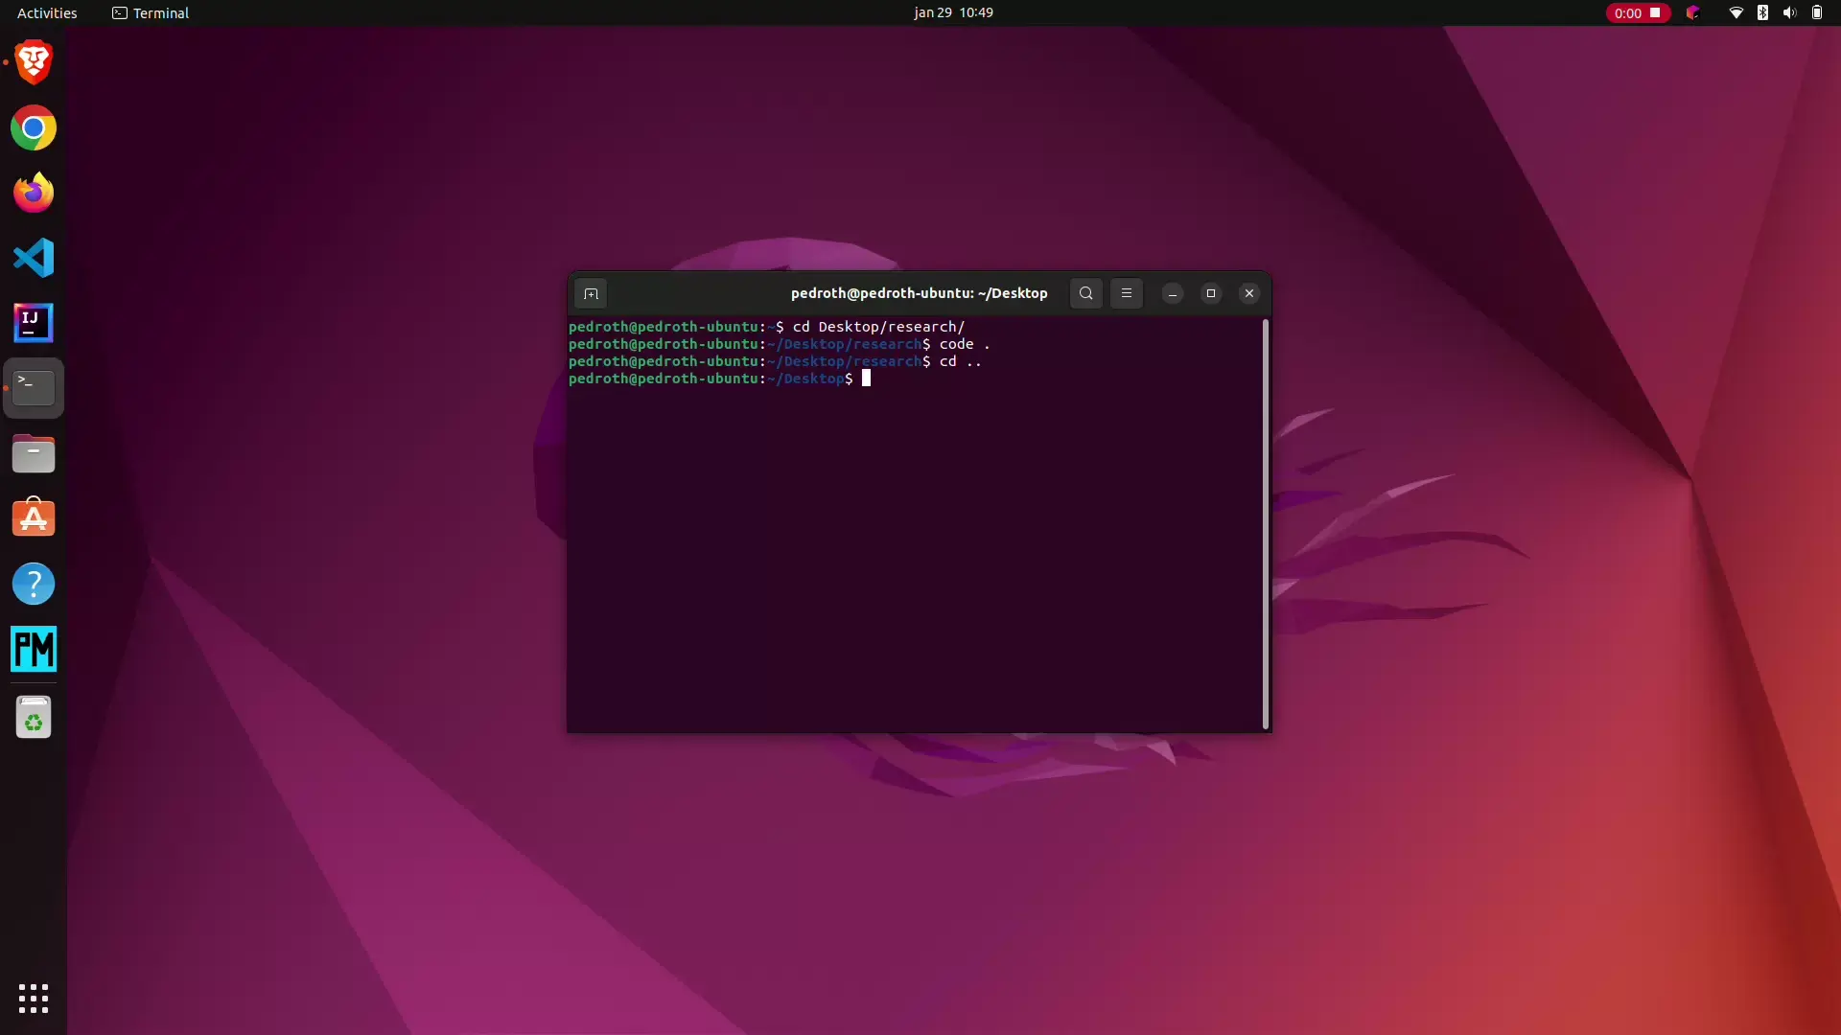
Task: Click the terminal vertical scrollbar
Action: [1265, 523]
